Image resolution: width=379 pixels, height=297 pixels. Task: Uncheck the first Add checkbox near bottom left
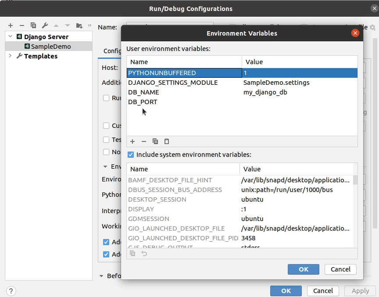click(x=107, y=242)
